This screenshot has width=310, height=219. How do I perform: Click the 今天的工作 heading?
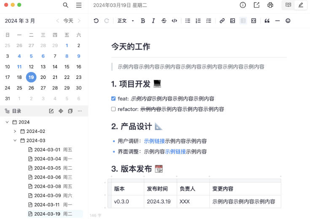point(131,47)
